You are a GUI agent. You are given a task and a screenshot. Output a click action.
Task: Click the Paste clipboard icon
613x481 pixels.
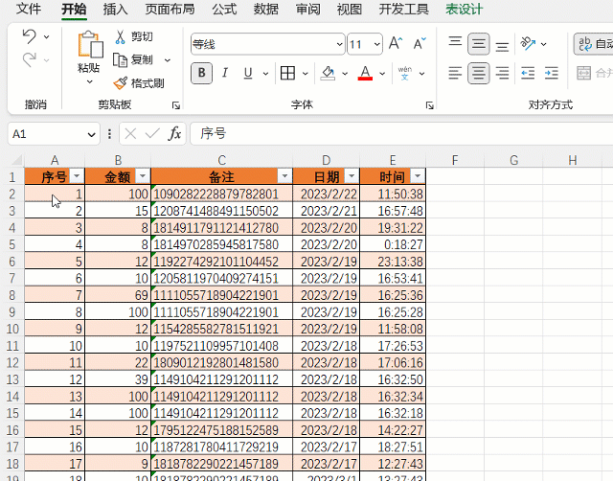point(90,45)
